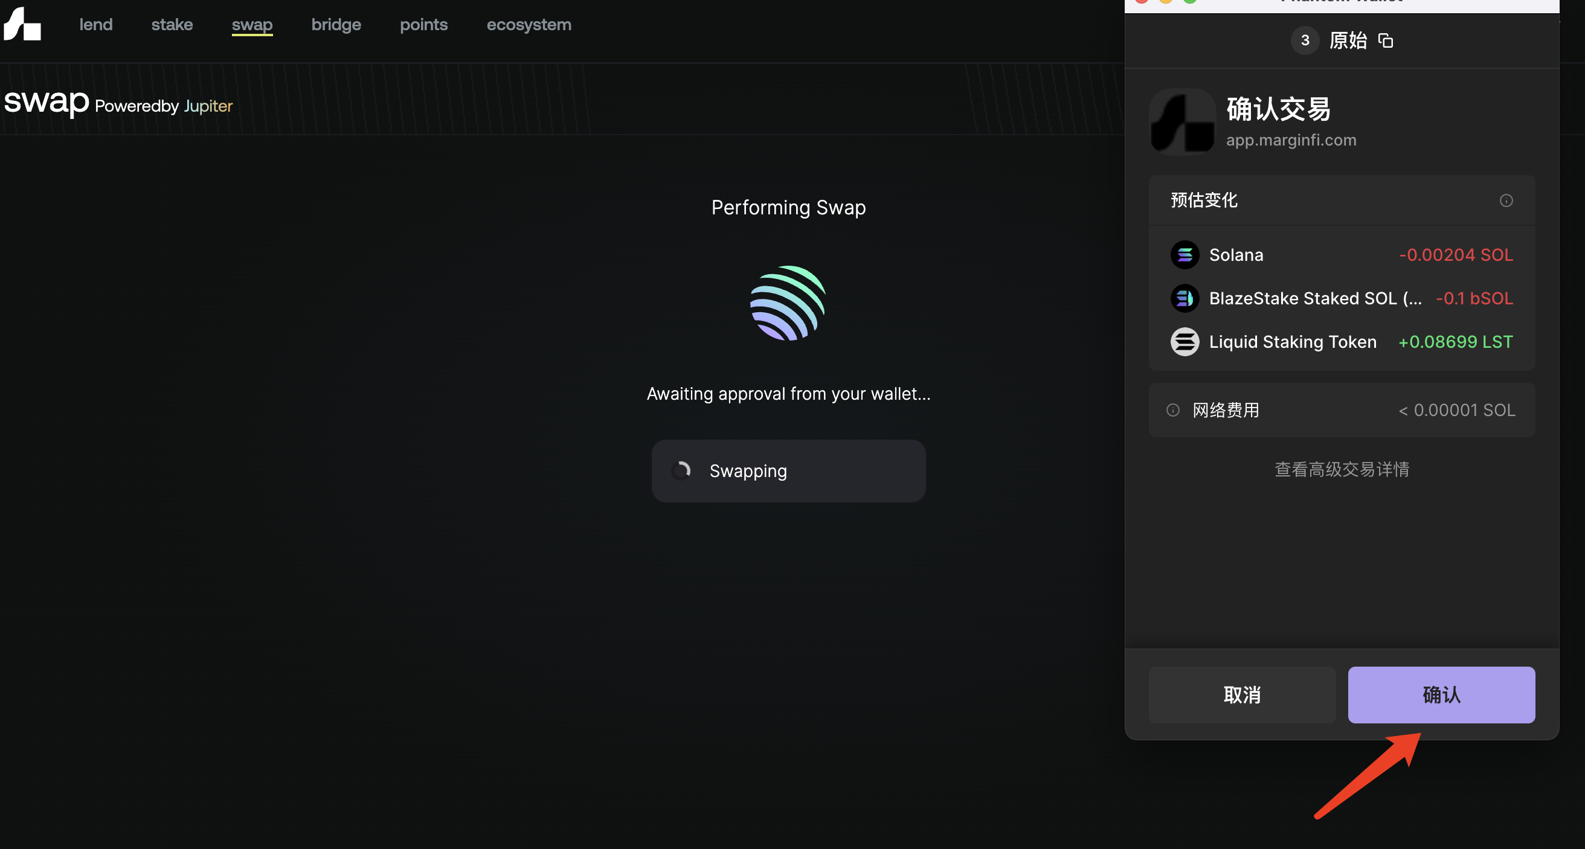The image size is (1585, 849).
Task: Click the BlazeStake Staked SOL token icon
Action: 1185,298
